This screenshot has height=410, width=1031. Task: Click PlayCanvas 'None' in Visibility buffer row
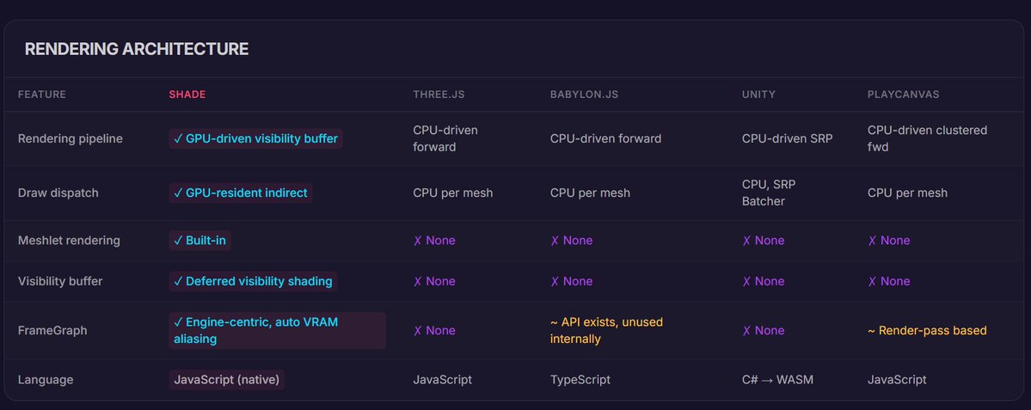888,281
